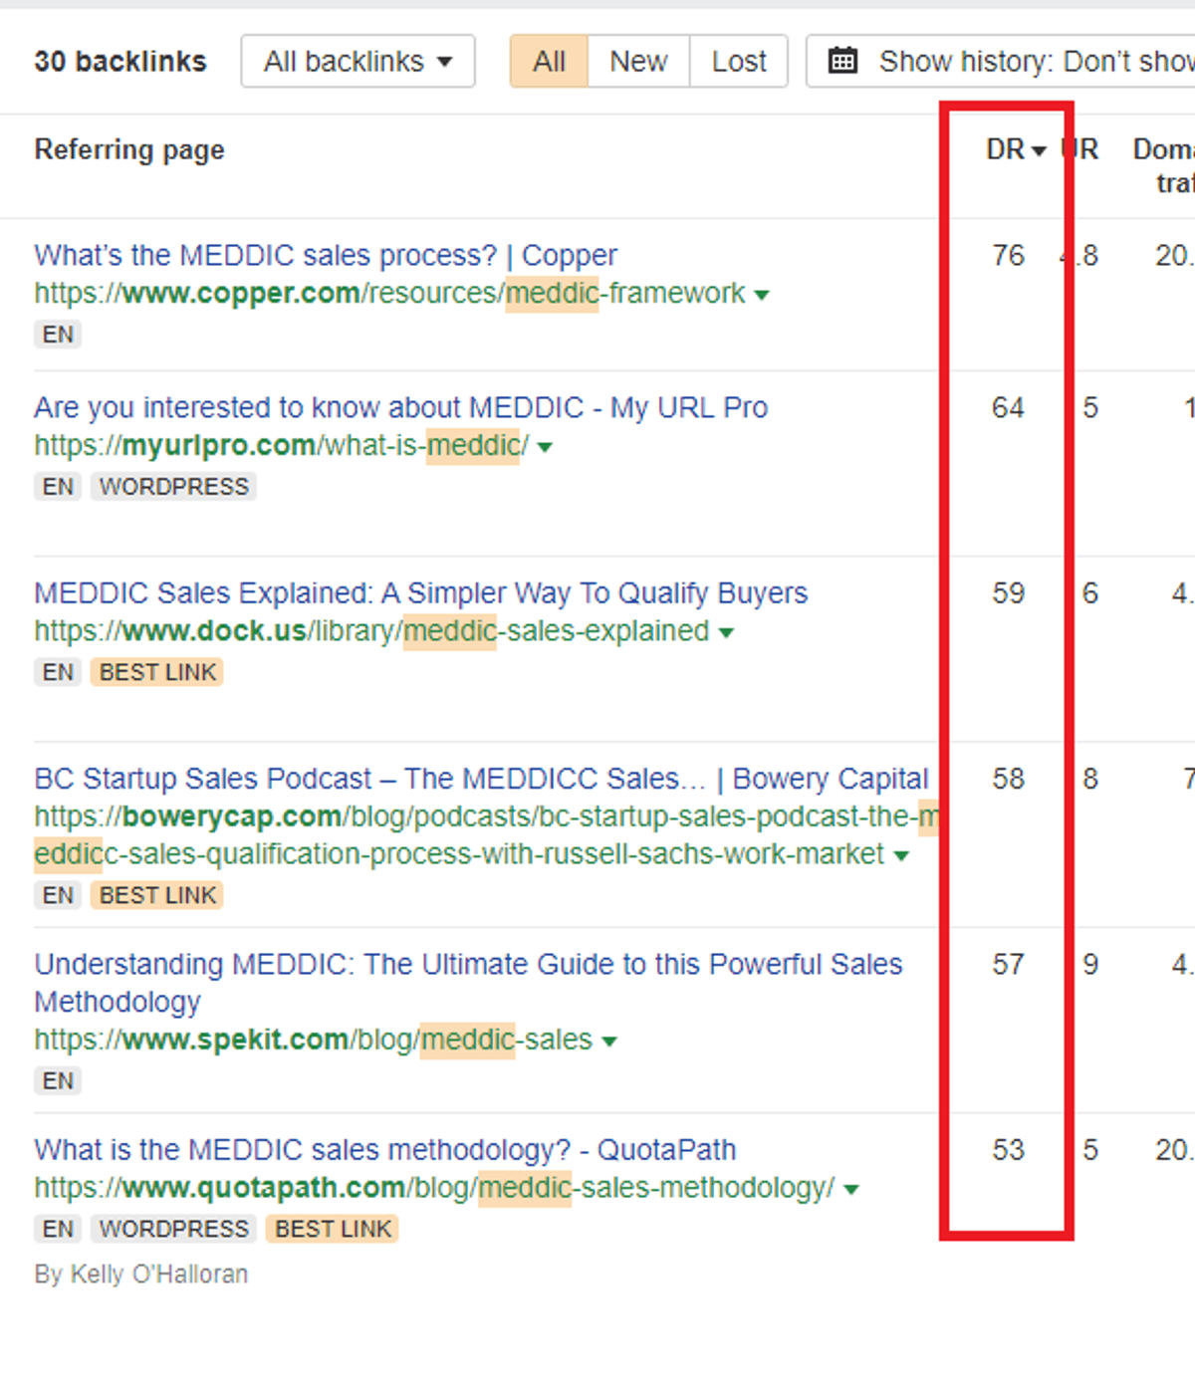Open QuotaPath MEDDIC sales methodology link
This screenshot has height=1395, width=1195.
(x=385, y=1150)
